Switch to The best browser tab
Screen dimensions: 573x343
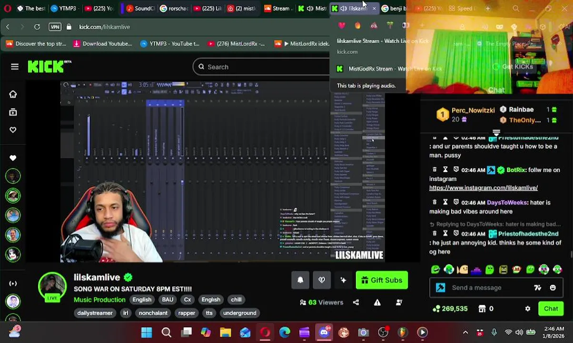pyautogui.click(x=30, y=8)
